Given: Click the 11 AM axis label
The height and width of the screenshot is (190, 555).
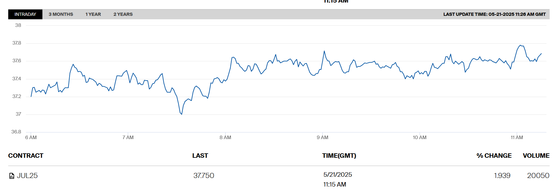Looking at the screenshot, I should (517, 138).
